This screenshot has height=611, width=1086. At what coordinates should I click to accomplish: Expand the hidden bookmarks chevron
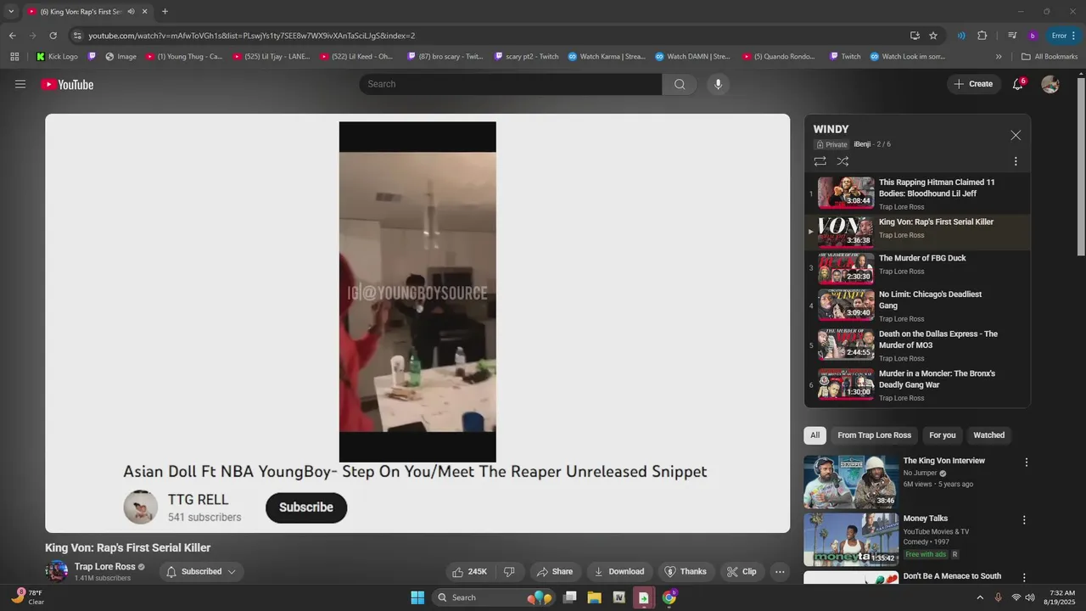point(999,56)
